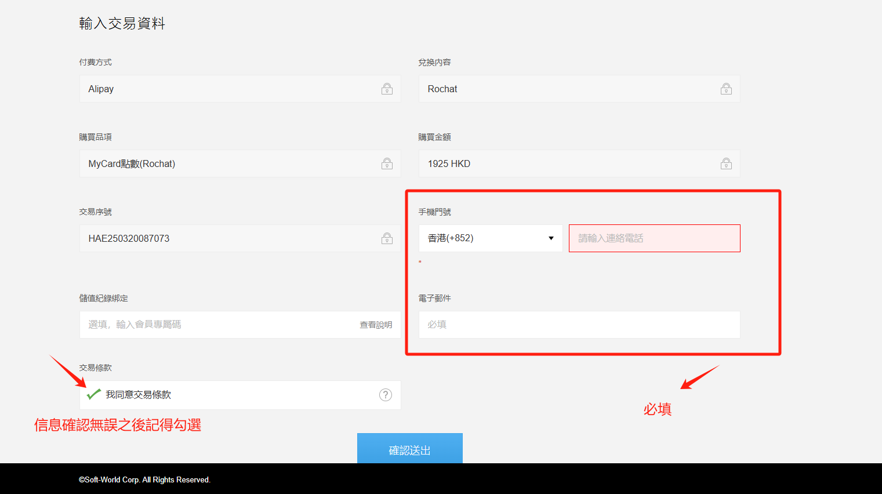Click the lock icon in the Rochat field
The image size is (882, 494).
tap(726, 89)
